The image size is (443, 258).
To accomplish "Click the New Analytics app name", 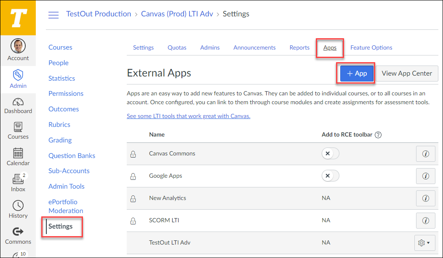I will click(168, 198).
